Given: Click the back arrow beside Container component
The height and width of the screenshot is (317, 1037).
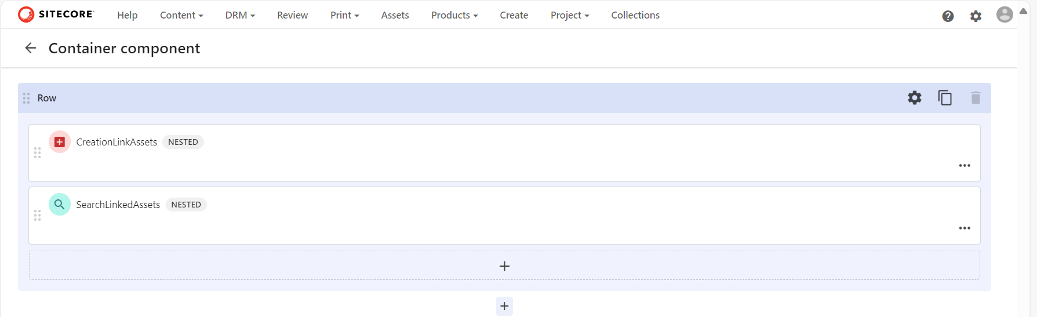Looking at the screenshot, I should tap(31, 48).
